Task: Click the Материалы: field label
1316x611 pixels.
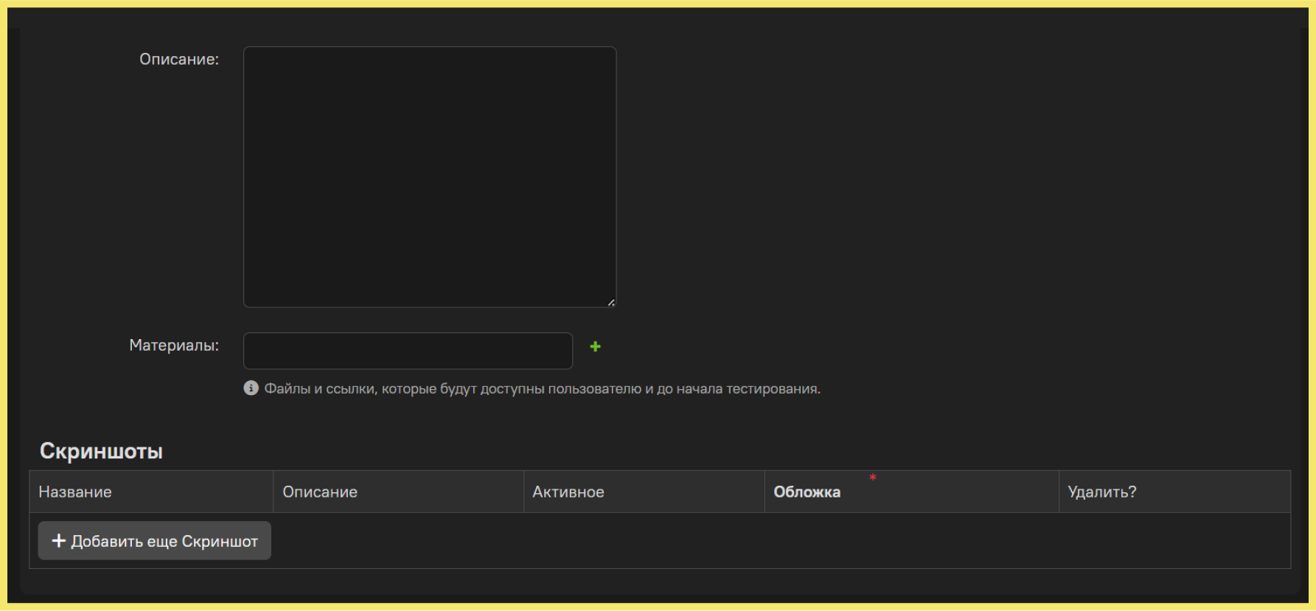Action: click(x=174, y=345)
